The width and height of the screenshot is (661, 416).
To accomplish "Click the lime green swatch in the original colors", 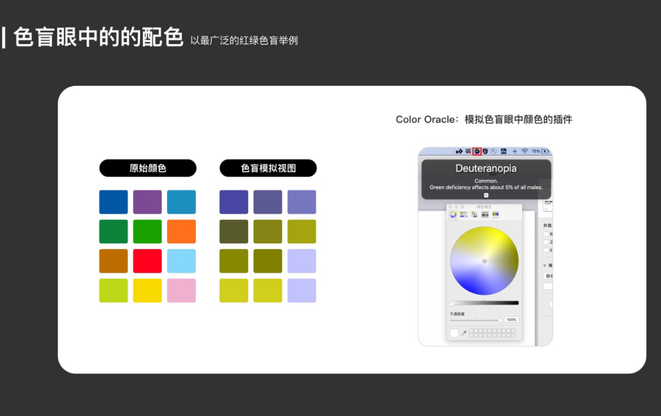I will [x=113, y=291].
